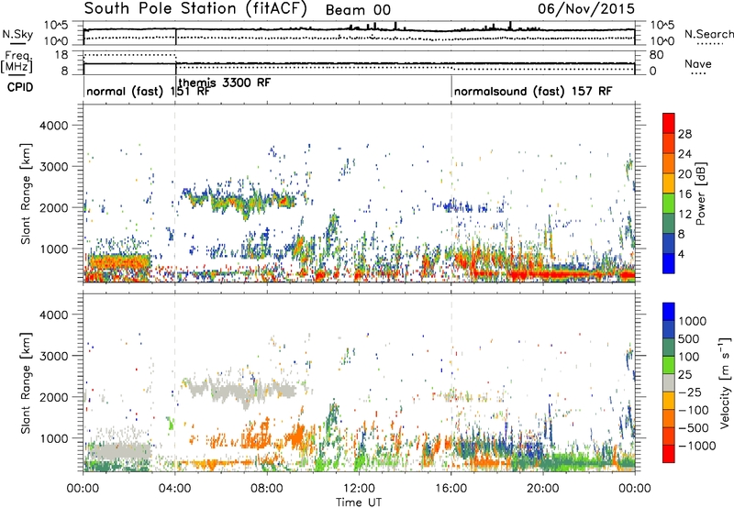Screen dimensions: 734x508
Task: Click the 'N.Search' legend label
Action: pyautogui.click(x=708, y=34)
